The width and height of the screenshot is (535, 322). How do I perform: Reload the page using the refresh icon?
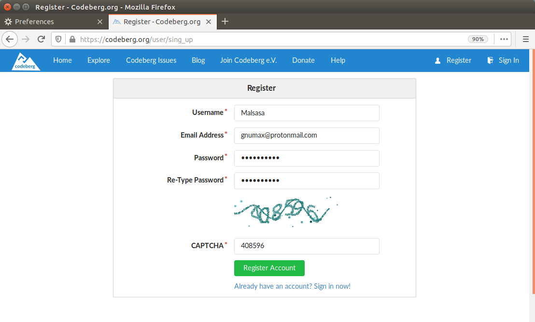coord(41,39)
